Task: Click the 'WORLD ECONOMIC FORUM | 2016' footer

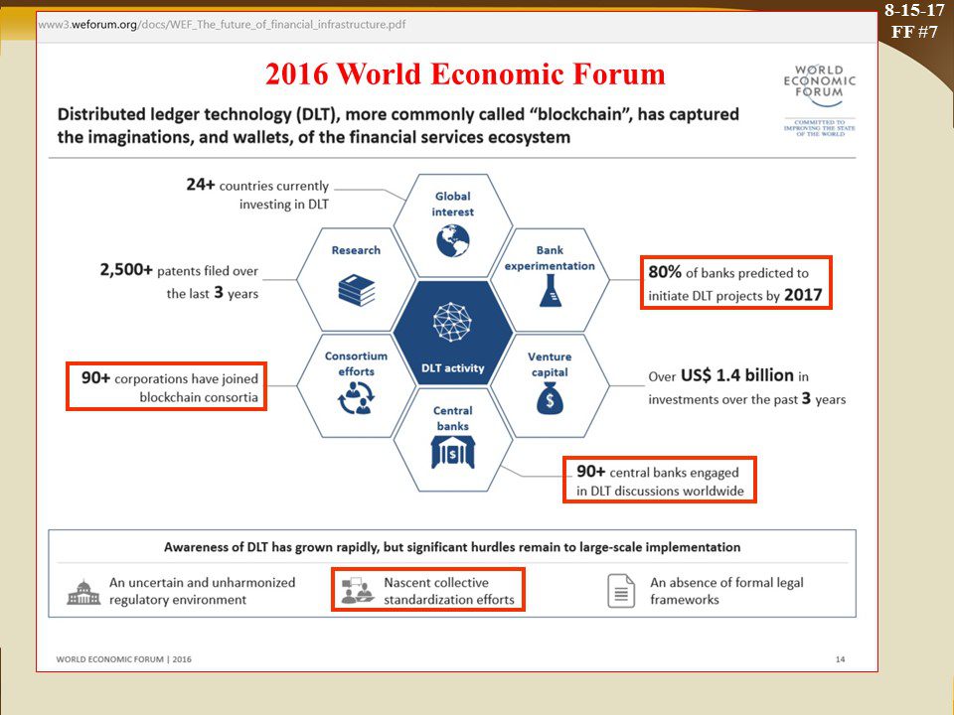Action: pos(123,659)
